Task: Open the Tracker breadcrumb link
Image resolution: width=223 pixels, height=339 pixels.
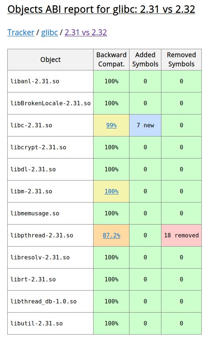Action: (21, 32)
